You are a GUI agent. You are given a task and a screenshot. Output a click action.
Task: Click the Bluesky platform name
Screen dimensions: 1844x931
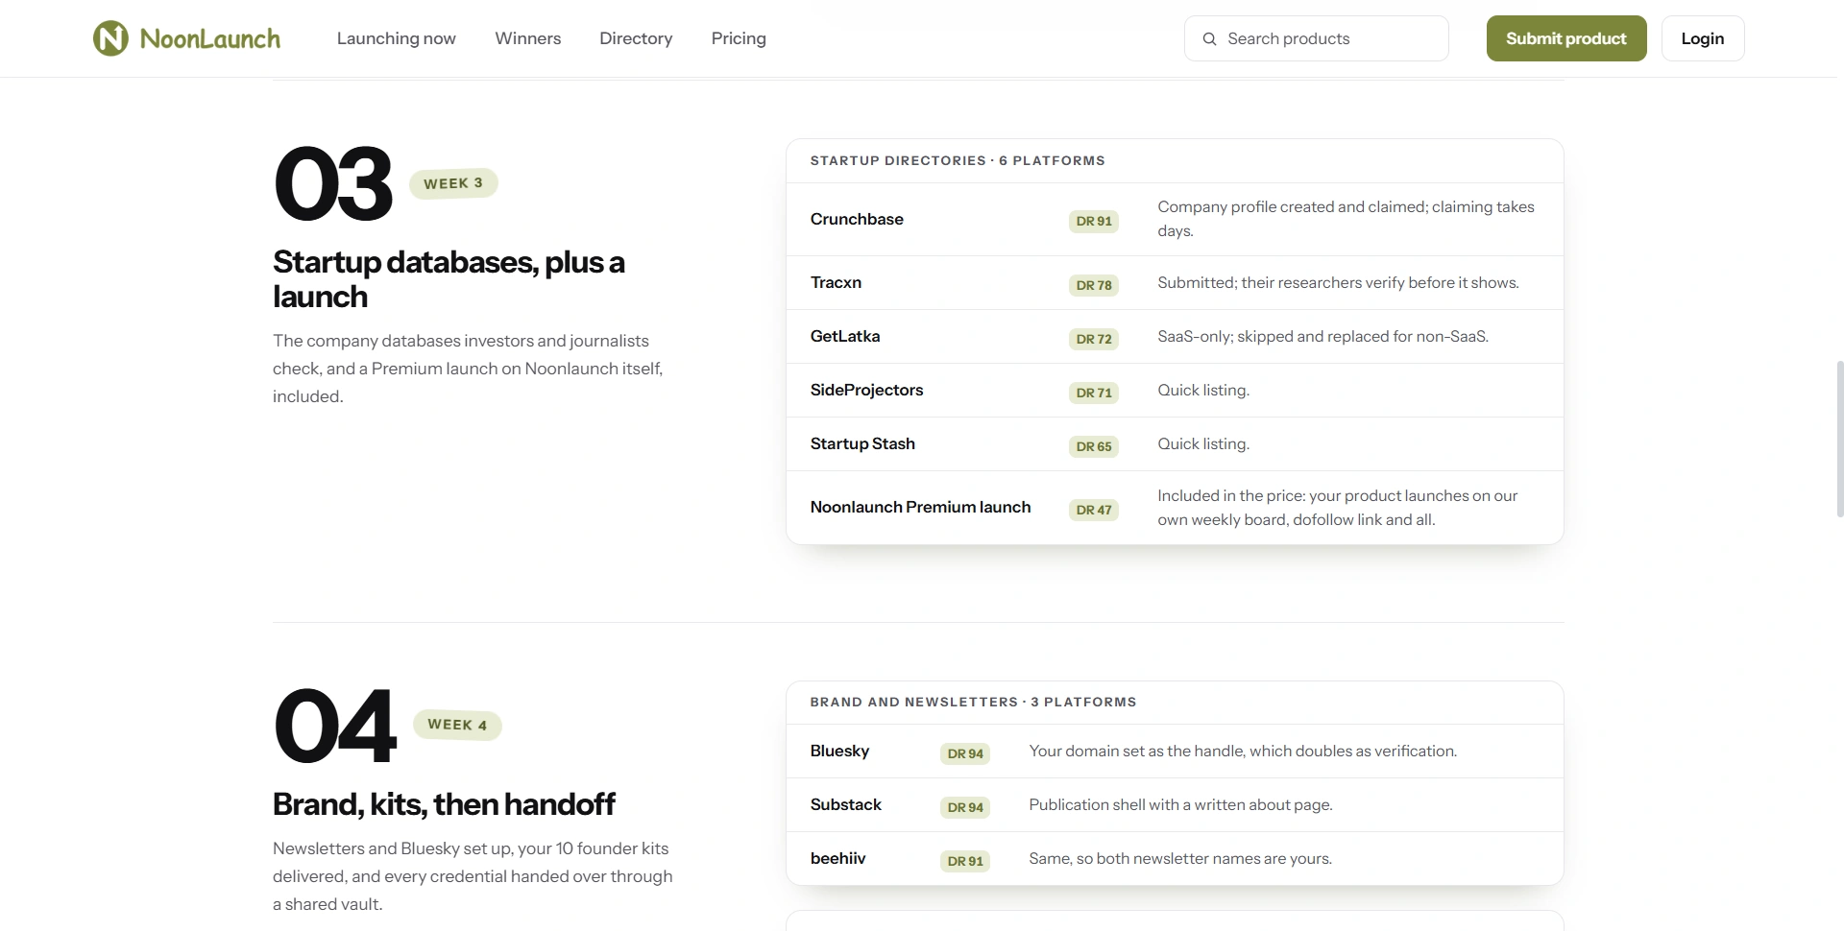[839, 751]
